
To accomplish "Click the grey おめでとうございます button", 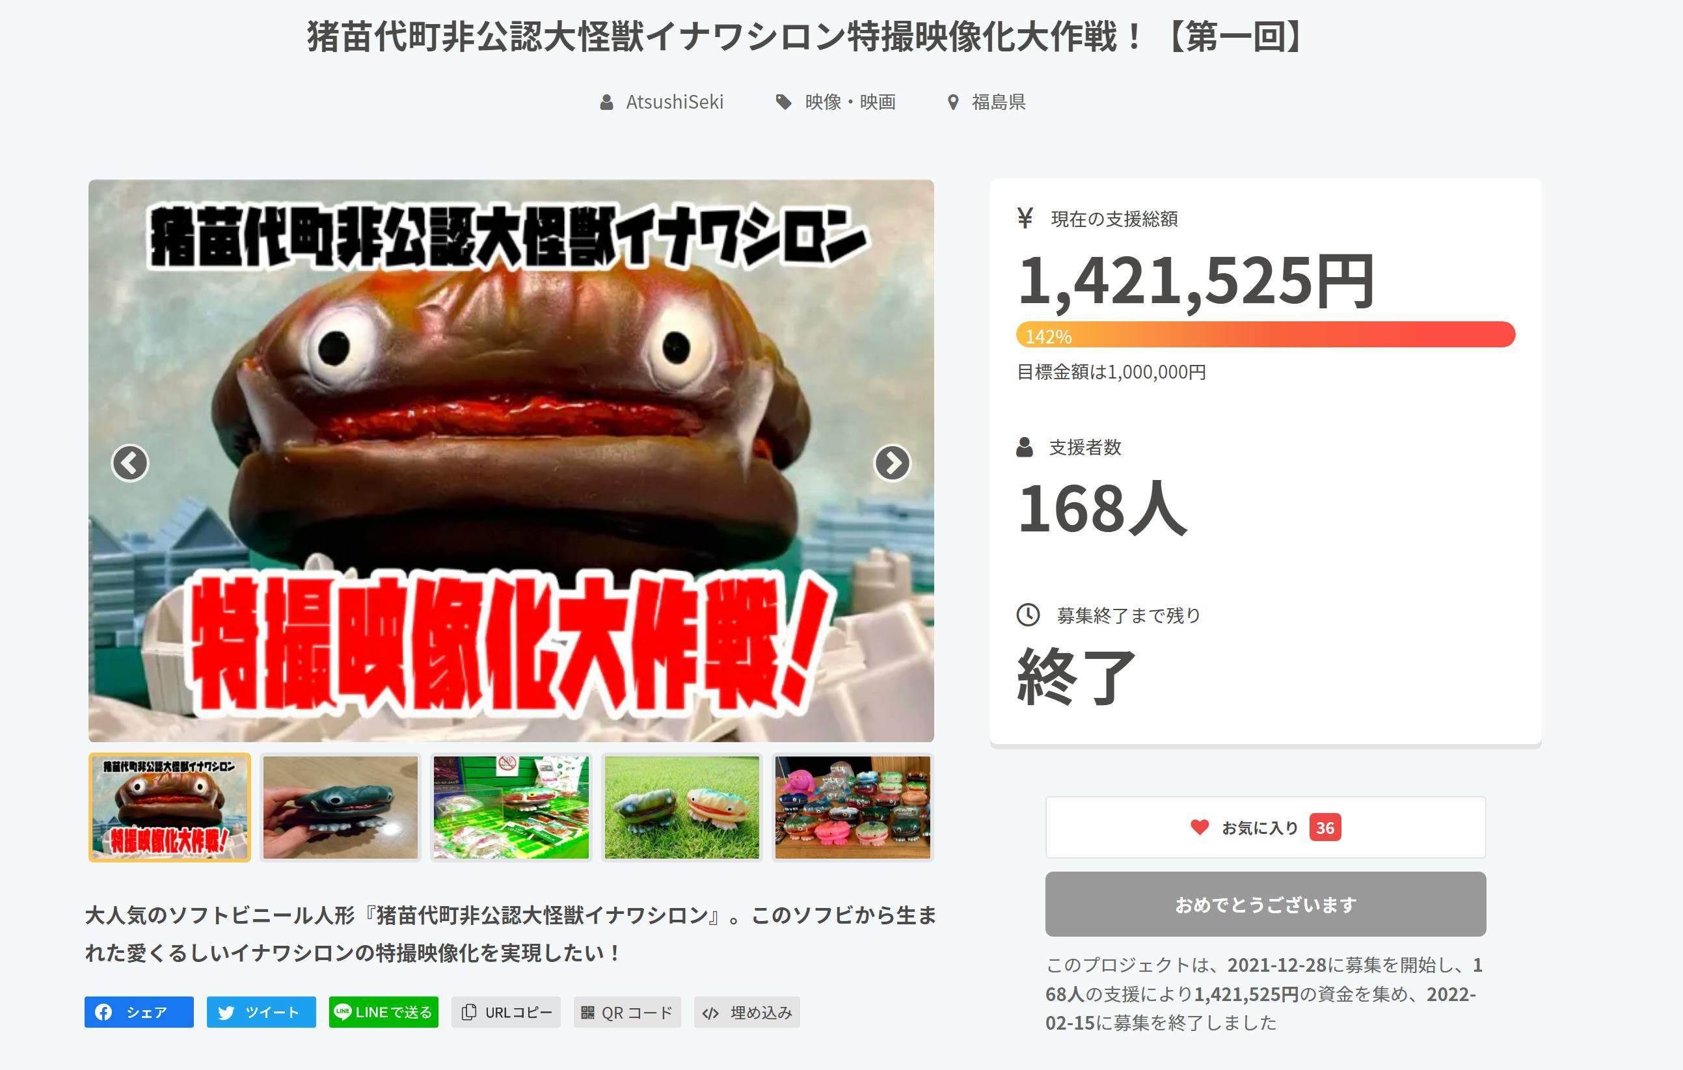I will tap(1265, 904).
